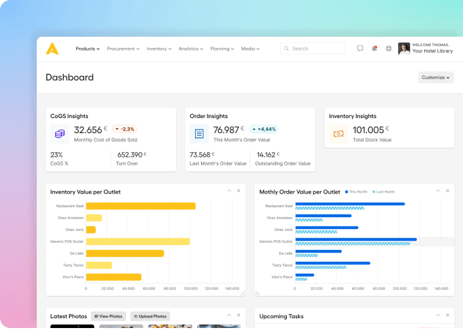
Task: Close the Latest Photos panel
Action: 238,316
